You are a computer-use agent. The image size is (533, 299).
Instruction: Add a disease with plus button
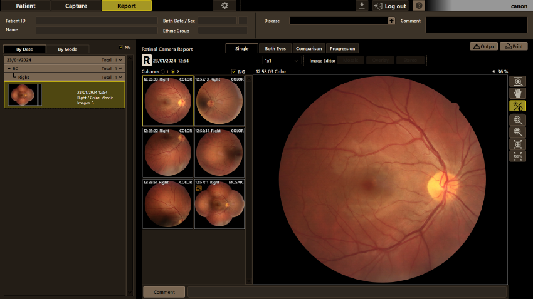click(391, 21)
